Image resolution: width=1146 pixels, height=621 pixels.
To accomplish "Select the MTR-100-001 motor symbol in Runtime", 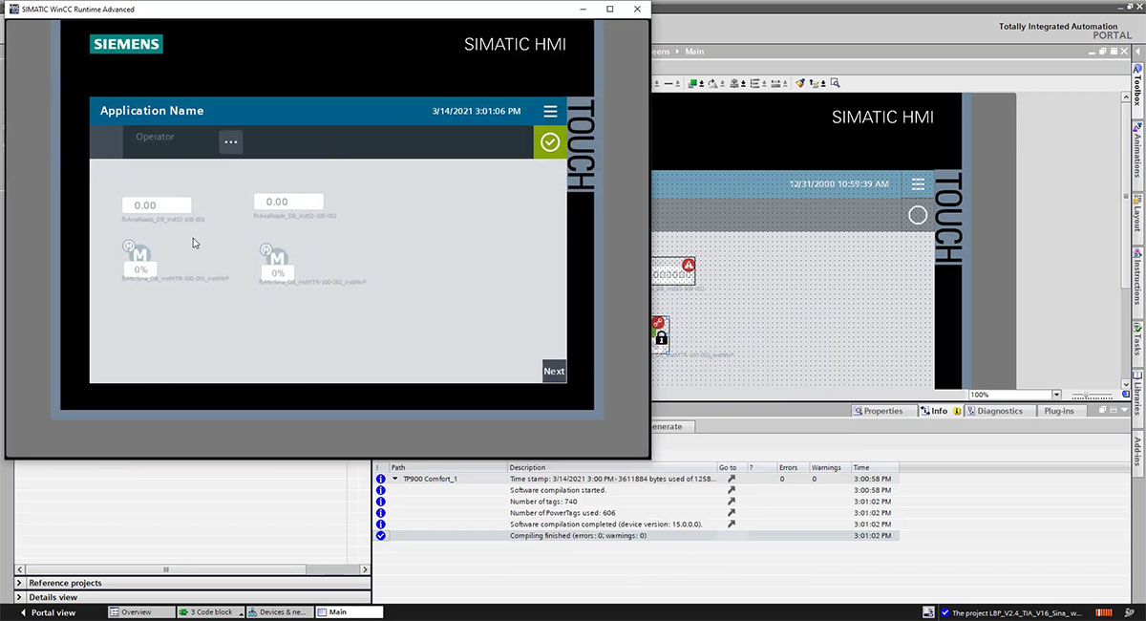I will pyautogui.click(x=138, y=253).
